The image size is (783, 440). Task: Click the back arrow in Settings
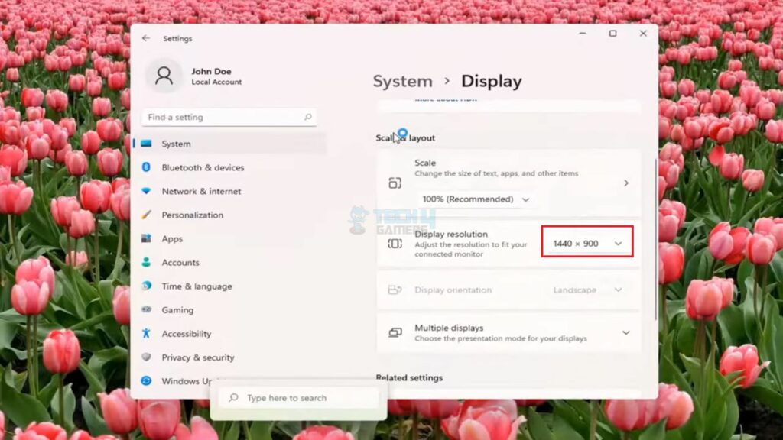click(x=146, y=38)
